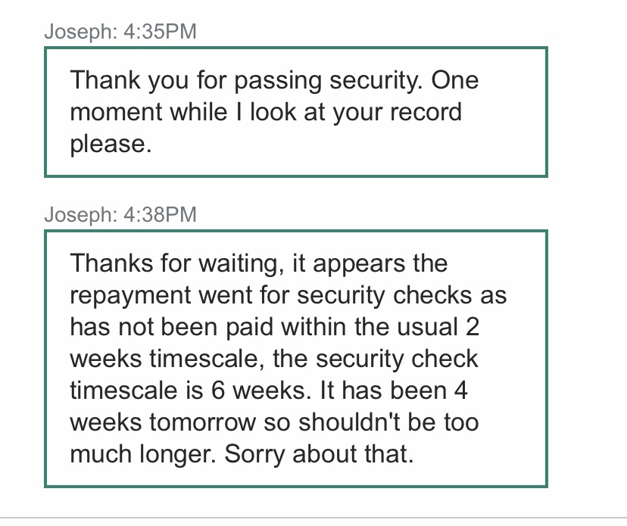Select the 'Thanks for waiting' message bubble

(296, 359)
